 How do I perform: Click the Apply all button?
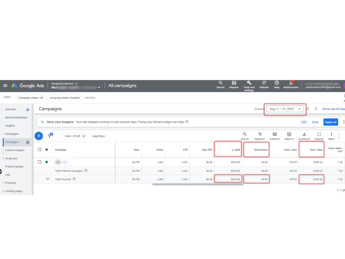pyautogui.click(x=331, y=122)
